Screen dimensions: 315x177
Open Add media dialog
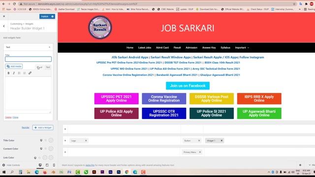pyautogui.click(x=14, y=66)
